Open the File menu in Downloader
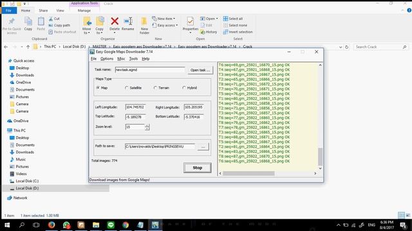Viewport: 412px width, 231px height. [x=93, y=59]
